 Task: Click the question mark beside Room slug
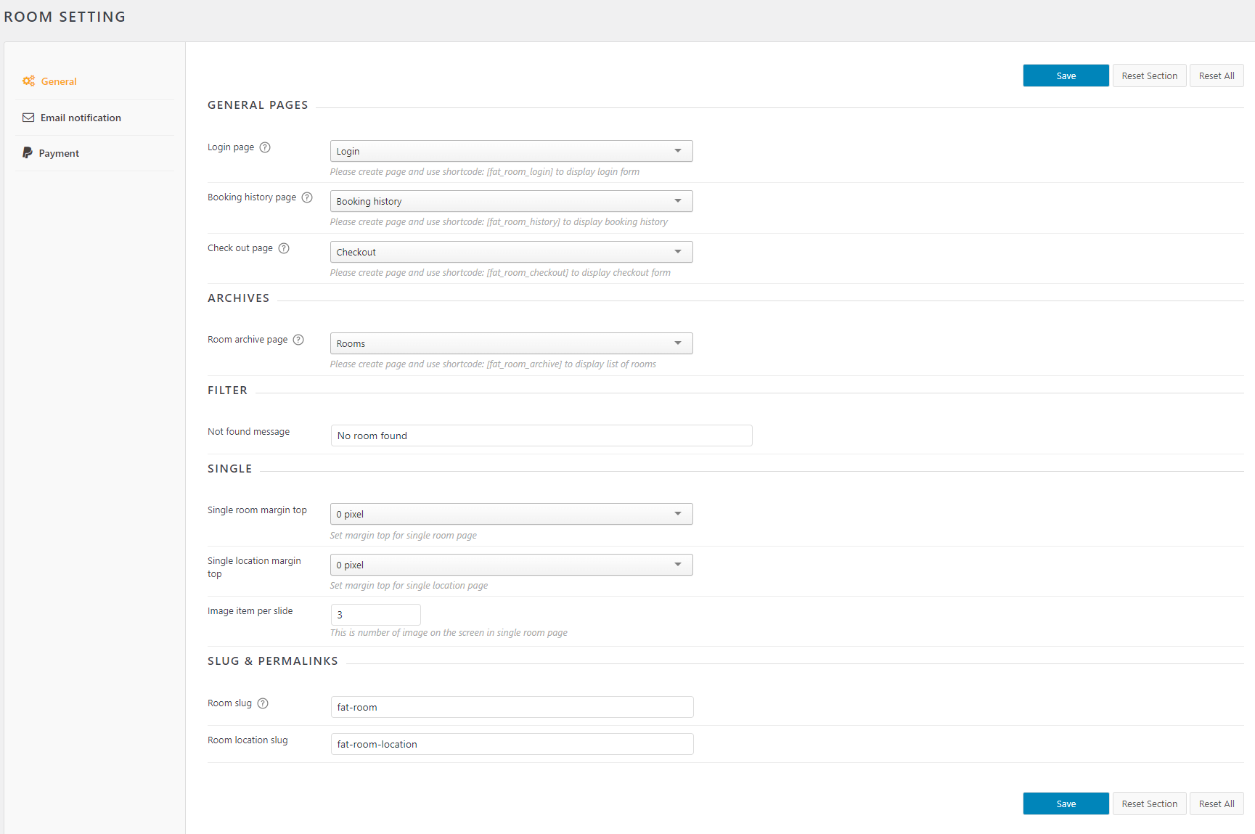[262, 703]
